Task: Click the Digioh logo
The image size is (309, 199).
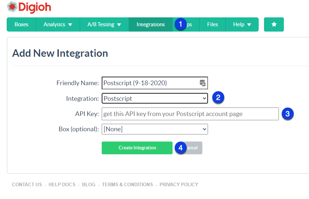Action: point(29,7)
